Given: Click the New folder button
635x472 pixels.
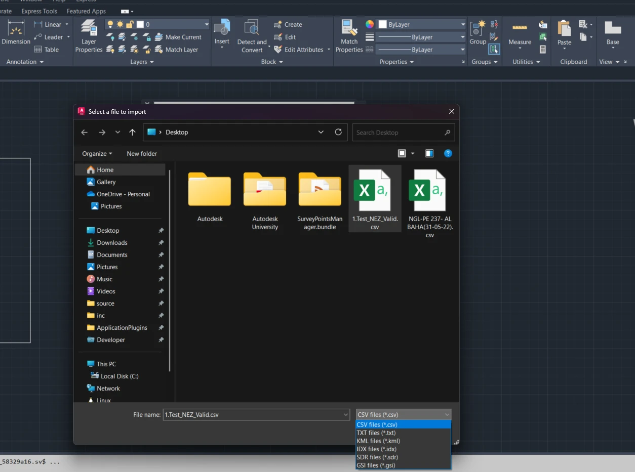Looking at the screenshot, I should point(141,153).
